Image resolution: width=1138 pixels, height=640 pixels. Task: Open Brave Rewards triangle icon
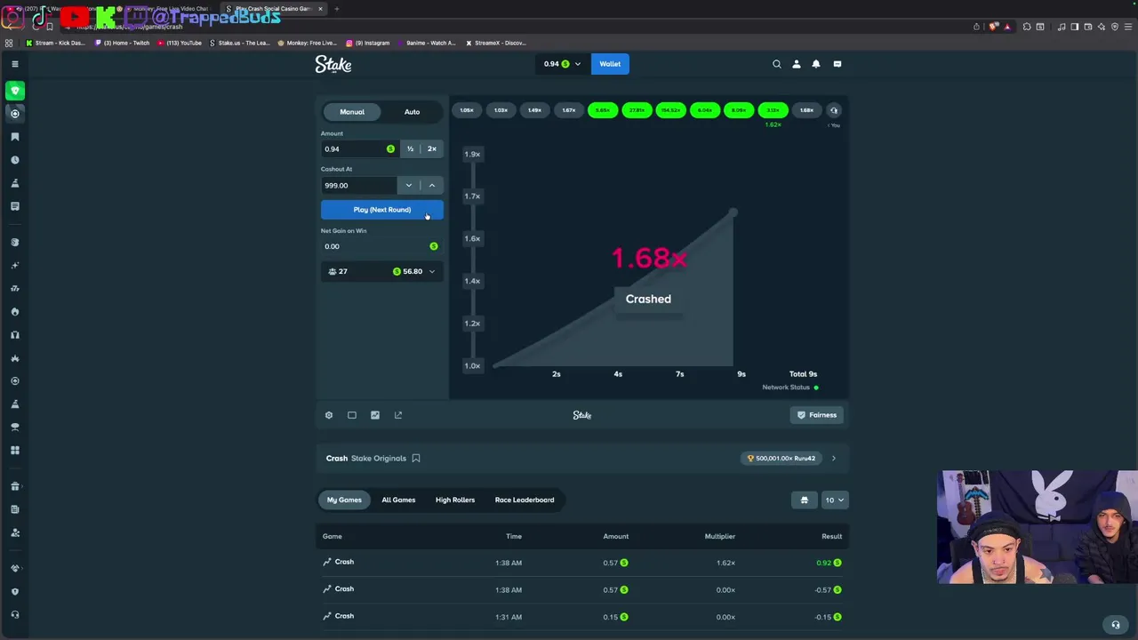[x=1007, y=27]
